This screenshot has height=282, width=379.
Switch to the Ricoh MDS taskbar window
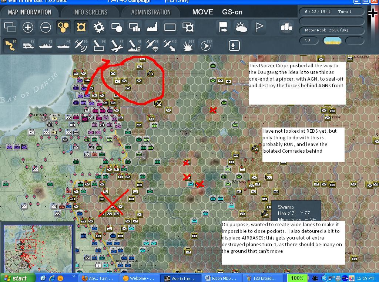(x=221, y=278)
